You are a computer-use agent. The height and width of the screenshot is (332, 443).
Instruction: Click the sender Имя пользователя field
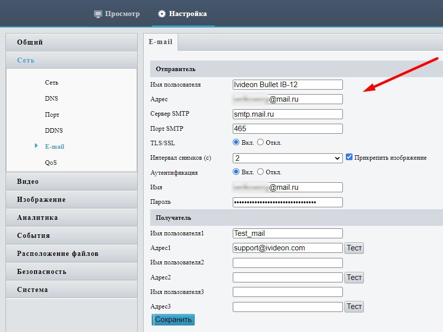coord(288,85)
